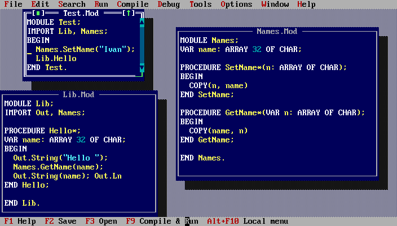Open the Compile menu

(133, 4)
